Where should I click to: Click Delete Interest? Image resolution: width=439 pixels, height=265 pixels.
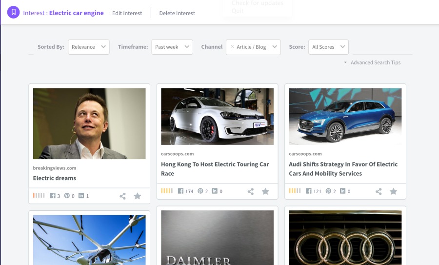(177, 13)
